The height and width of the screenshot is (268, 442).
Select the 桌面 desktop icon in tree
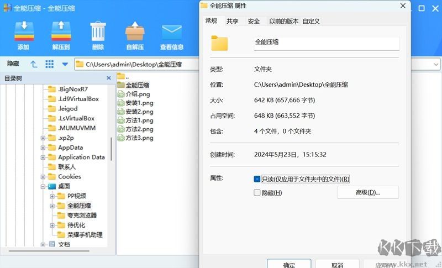pos(52,186)
